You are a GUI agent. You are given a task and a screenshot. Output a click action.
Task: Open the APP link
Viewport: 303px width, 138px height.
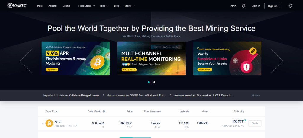(233, 6)
